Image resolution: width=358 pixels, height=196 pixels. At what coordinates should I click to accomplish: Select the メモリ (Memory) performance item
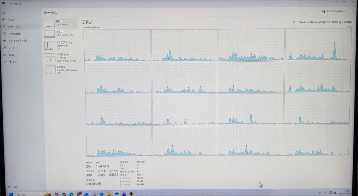pyautogui.click(x=61, y=33)
